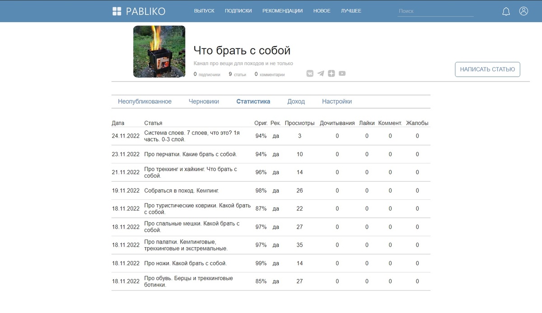The height and width of the screenshot is (313, 542).
Task: Click the 87% originality value
Action: click(261, 209)
